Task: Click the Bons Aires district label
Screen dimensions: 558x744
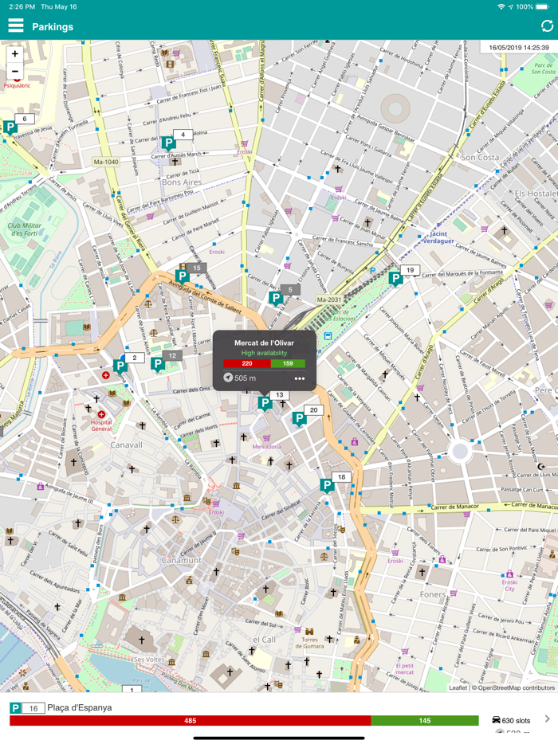Action: pyautogui.click(x=182, y=182)
